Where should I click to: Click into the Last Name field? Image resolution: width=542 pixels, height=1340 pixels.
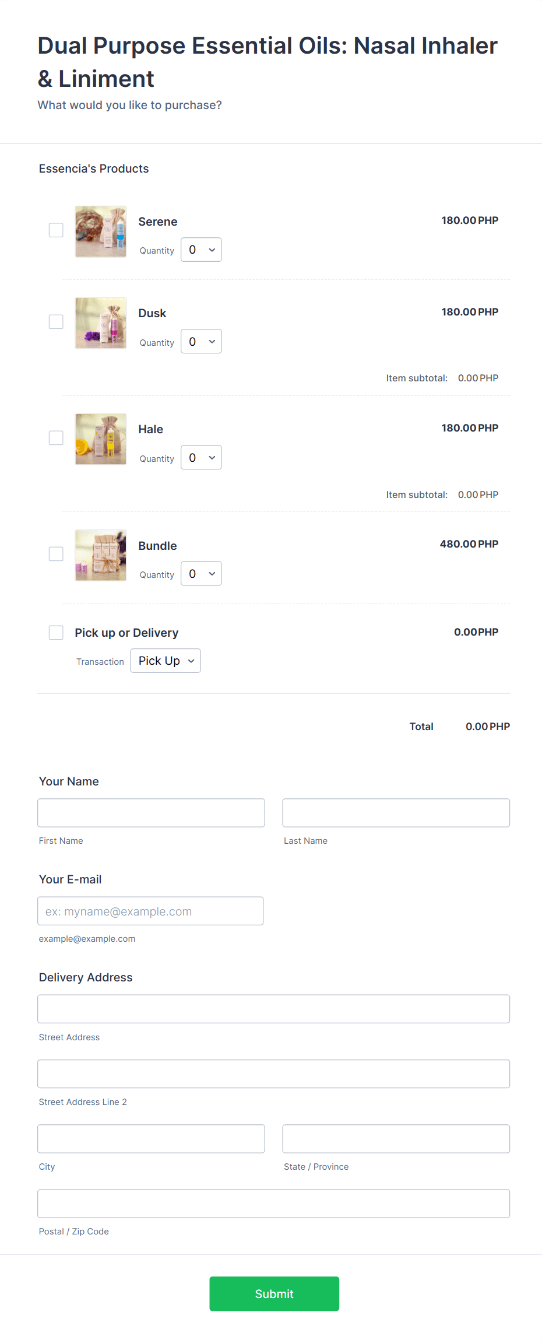pos(396,812)
